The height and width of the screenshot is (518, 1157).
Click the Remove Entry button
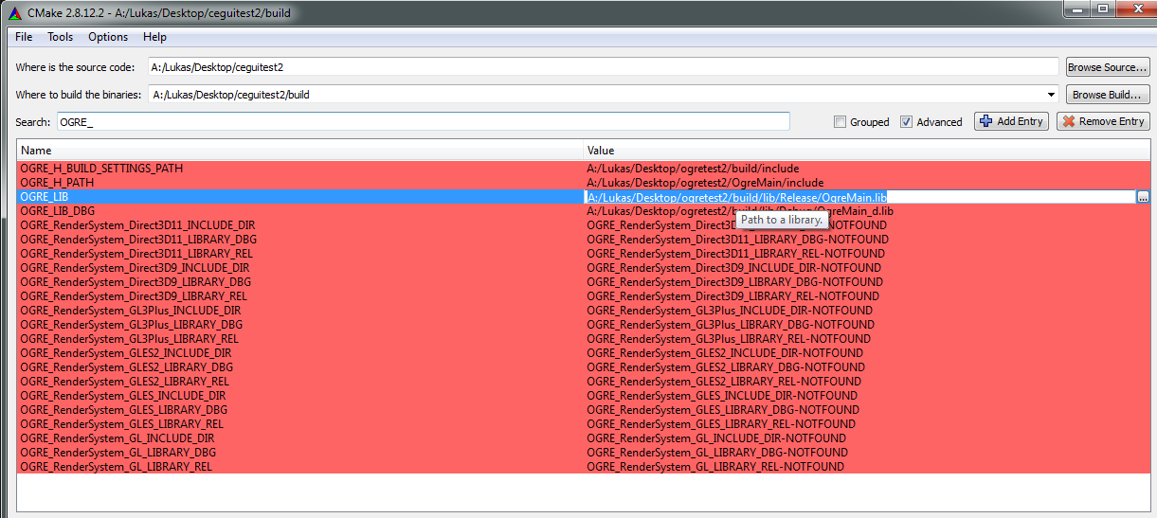coord(1102,121)
